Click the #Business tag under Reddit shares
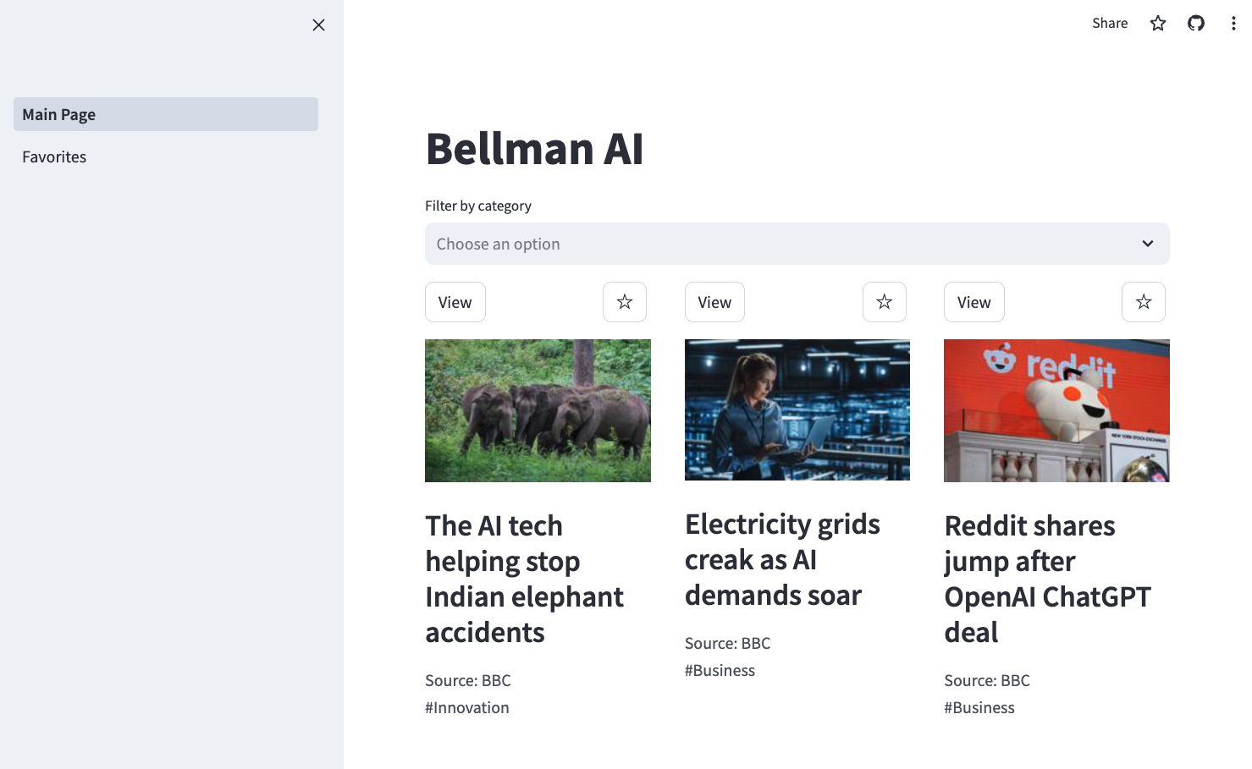This screenshot has width=1252, height=769. pos(979,708)
